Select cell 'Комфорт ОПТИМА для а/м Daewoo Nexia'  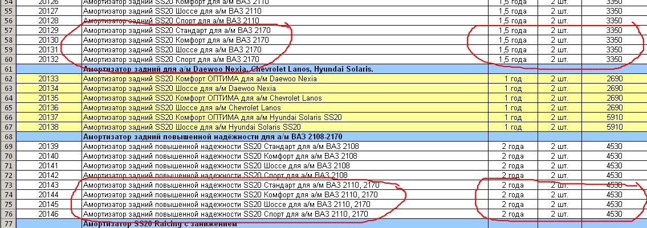tap(284, 78)
